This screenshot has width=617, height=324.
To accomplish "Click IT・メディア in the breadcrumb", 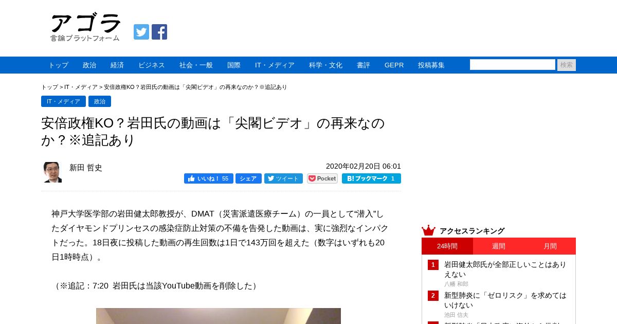I will pyautogui.click(x=81, y=87).
